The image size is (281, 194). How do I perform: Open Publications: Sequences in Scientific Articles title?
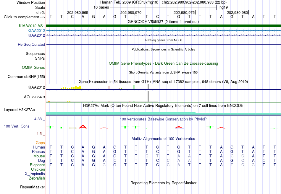tap(163, 49)
